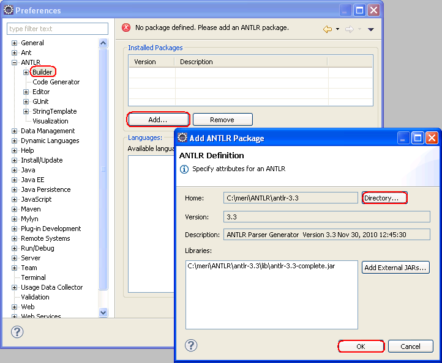This screenshot has width=442, height=363.
Task: Open Usage Data Collector preferences
Action: [x=51, y=287]
